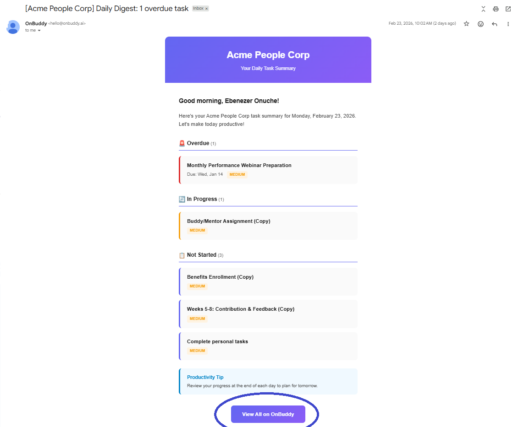Select the Complete personal tasks card

[268, 346]
